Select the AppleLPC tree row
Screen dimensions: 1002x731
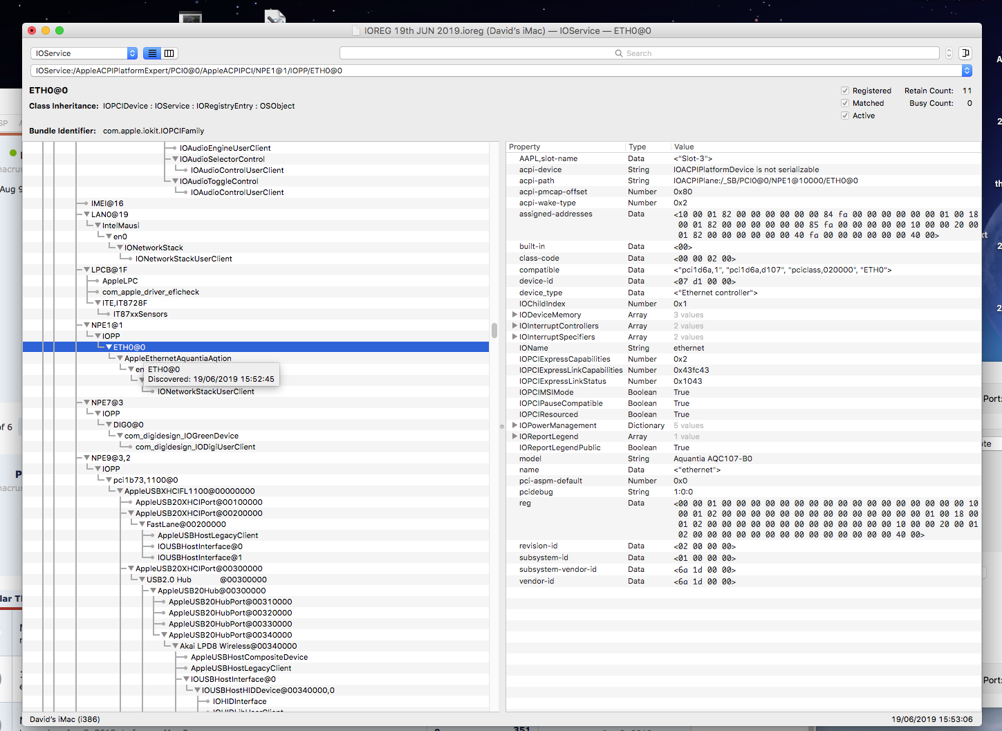(120, 281)
